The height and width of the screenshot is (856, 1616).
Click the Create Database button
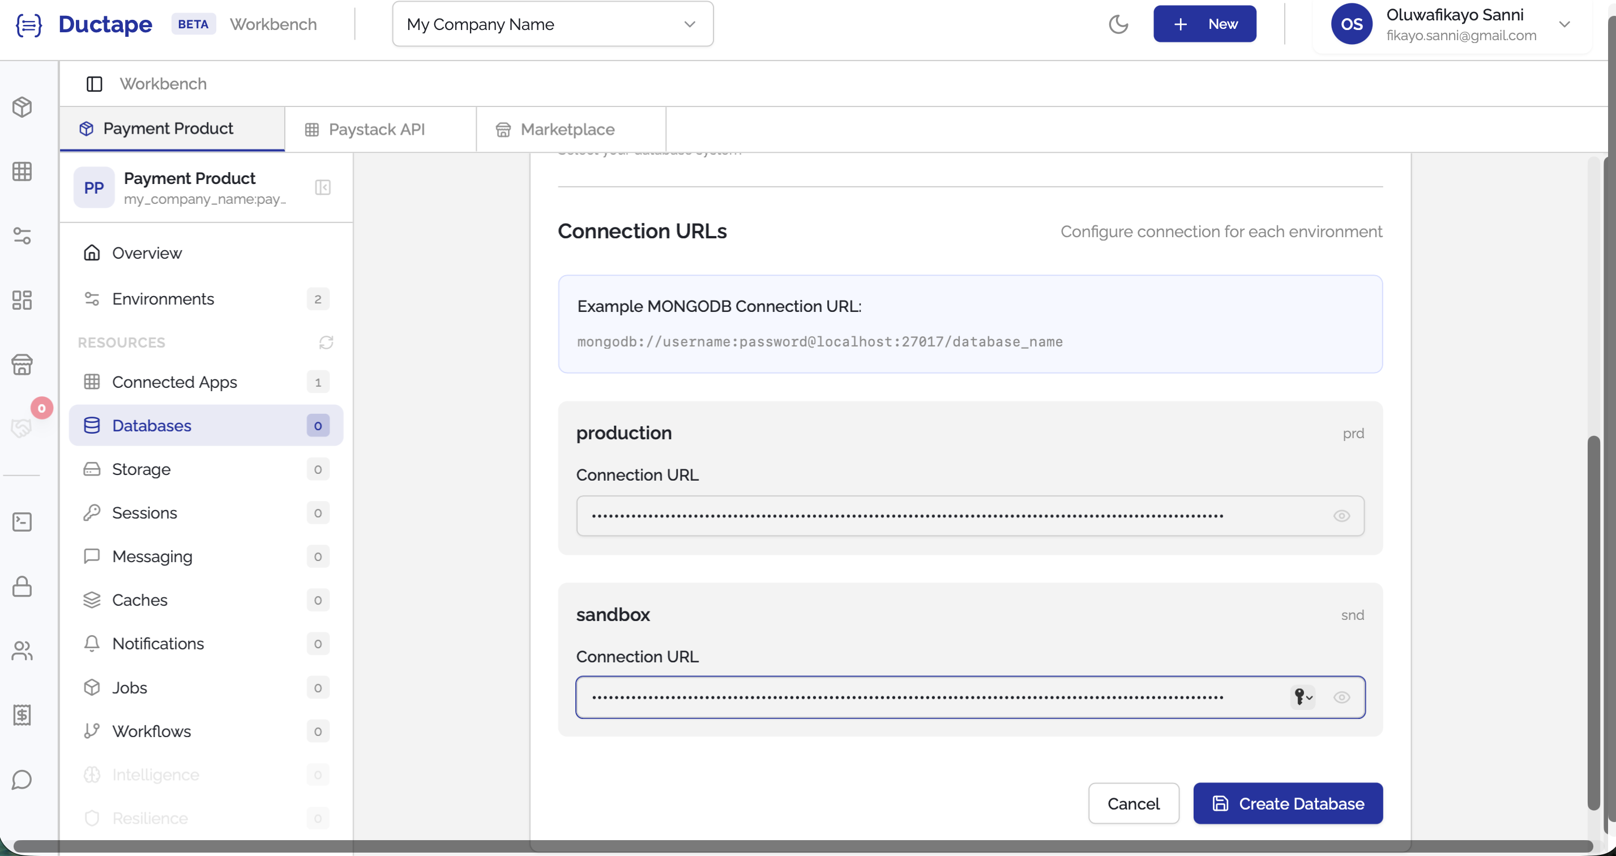point(1287,803)
